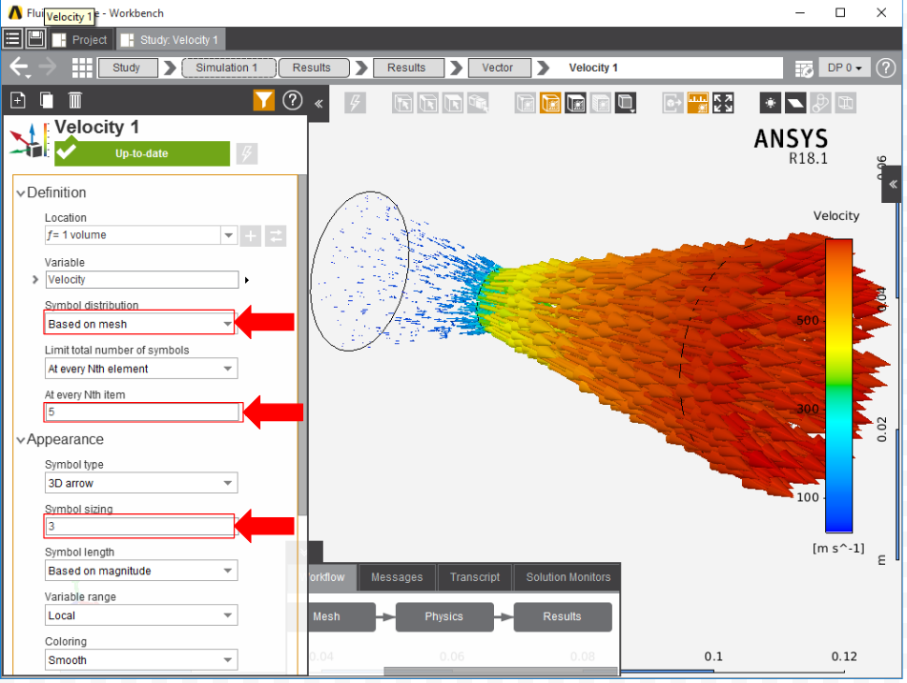
Task: Click the swap location arrows button
Action: (x=276, y=235)
